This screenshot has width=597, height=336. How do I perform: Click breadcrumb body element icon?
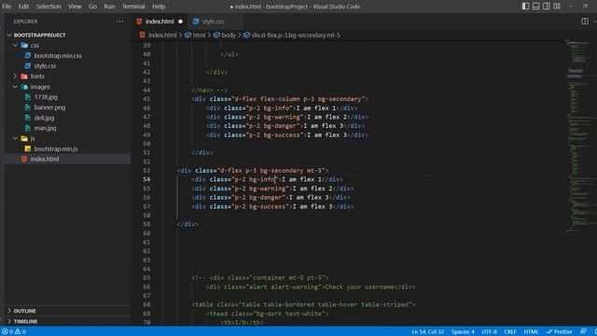point(216,35)
